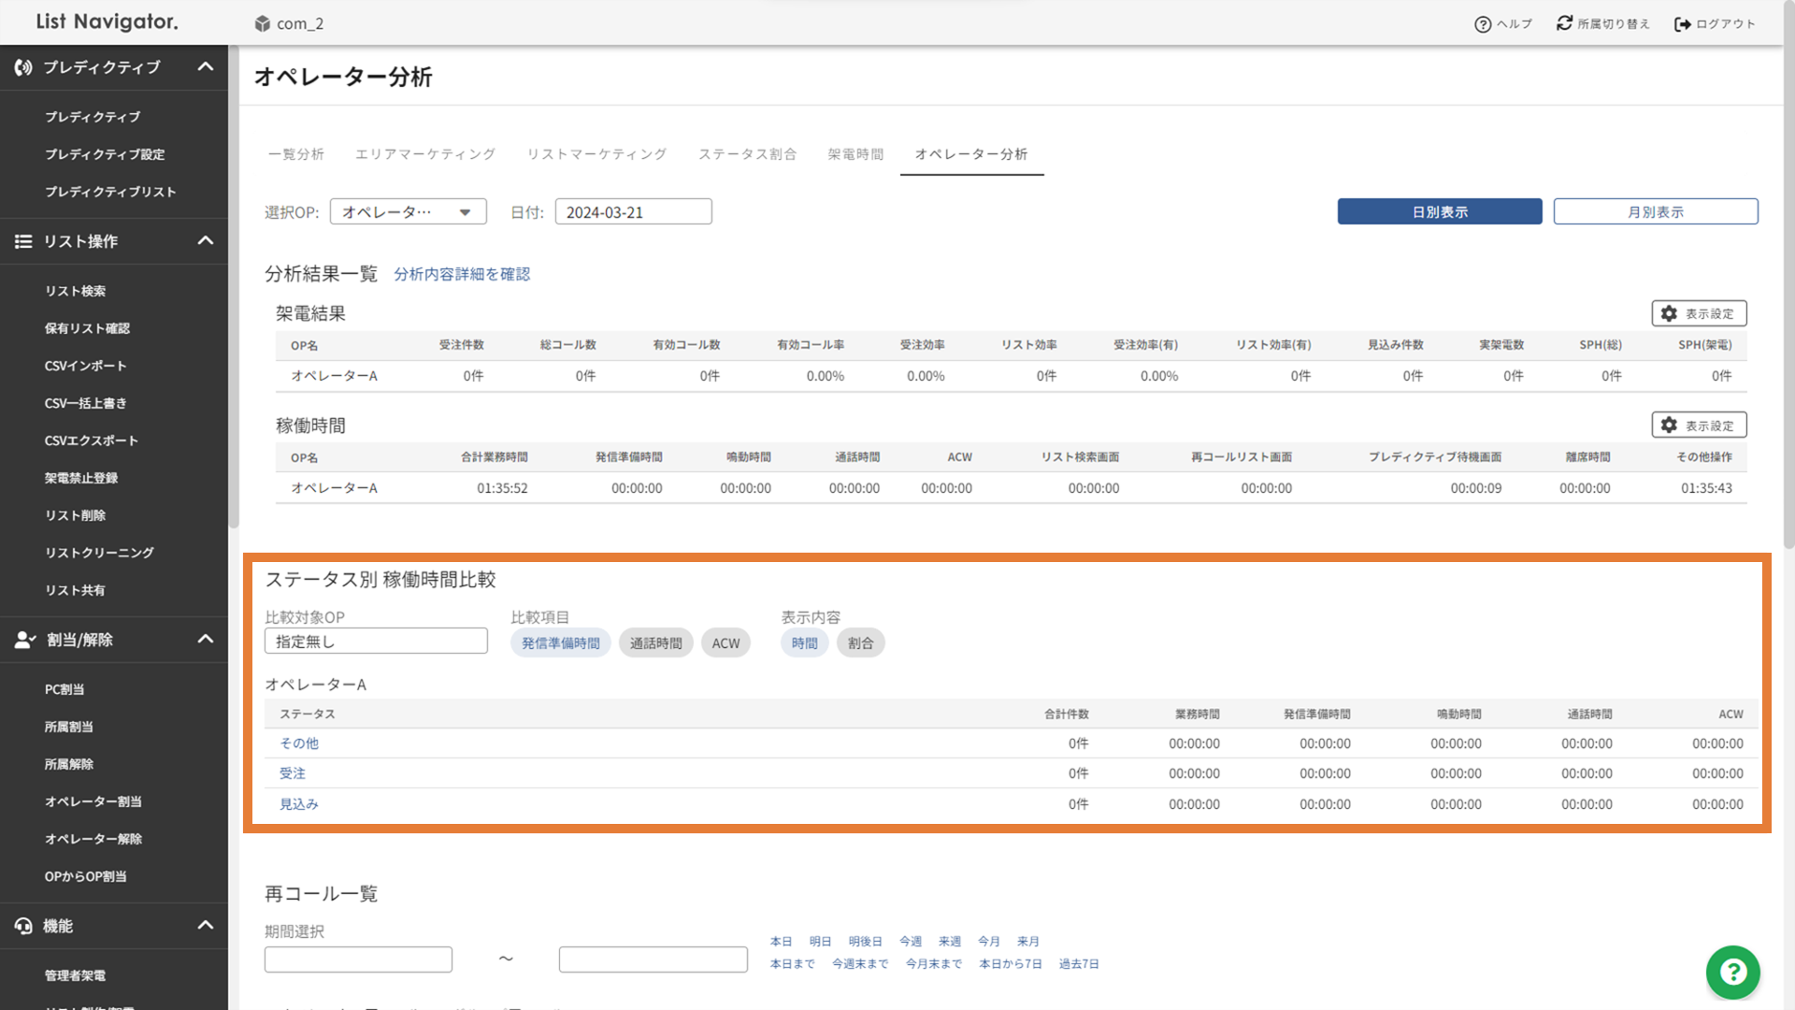Click the green floating help button
Screen dimensions: 1795x1010
(x=1732, y=973)
